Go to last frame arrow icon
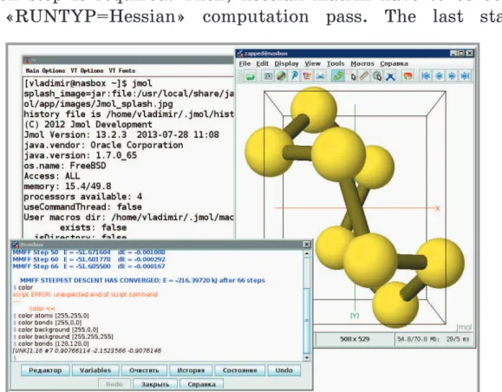This screenshot has width=502, height=392. [x=465, y=76]
